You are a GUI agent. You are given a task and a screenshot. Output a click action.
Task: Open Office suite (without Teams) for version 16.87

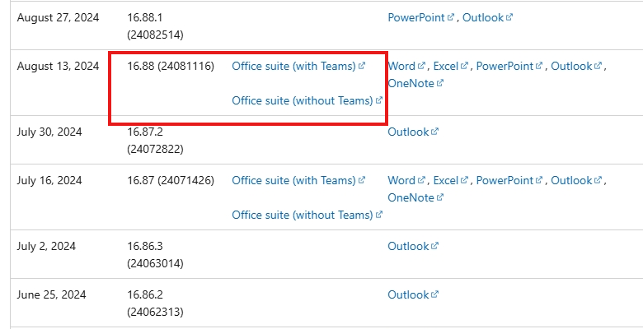point(307,215)
